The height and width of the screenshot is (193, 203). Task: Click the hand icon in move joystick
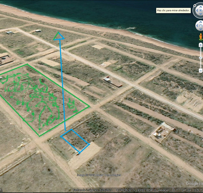point(201,26)
